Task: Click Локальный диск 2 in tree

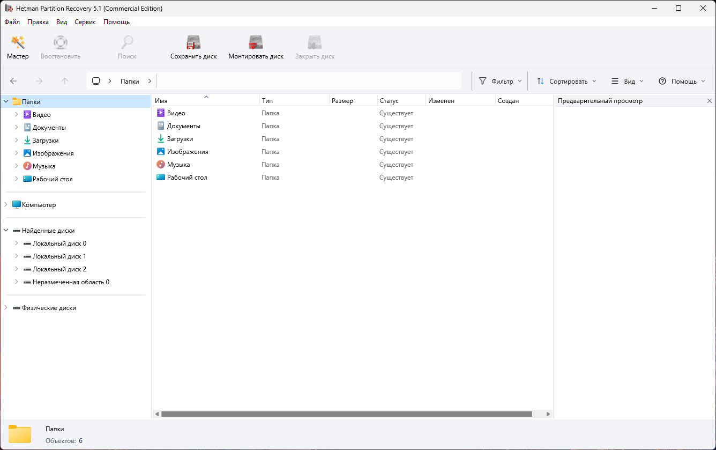Action: coord(59,269)
